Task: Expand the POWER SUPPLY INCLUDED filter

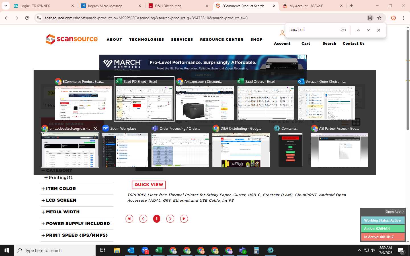Action: click(x=76, y=224)
